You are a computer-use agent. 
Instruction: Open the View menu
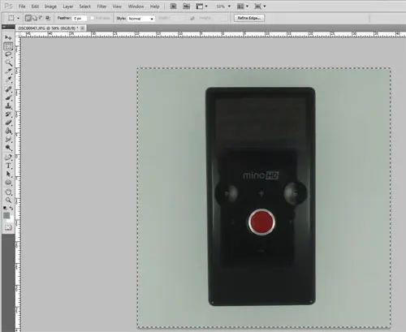(x=117, y=6)
